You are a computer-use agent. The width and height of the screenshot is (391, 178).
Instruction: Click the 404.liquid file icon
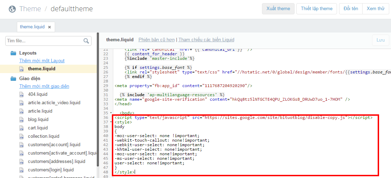point(22,94)
